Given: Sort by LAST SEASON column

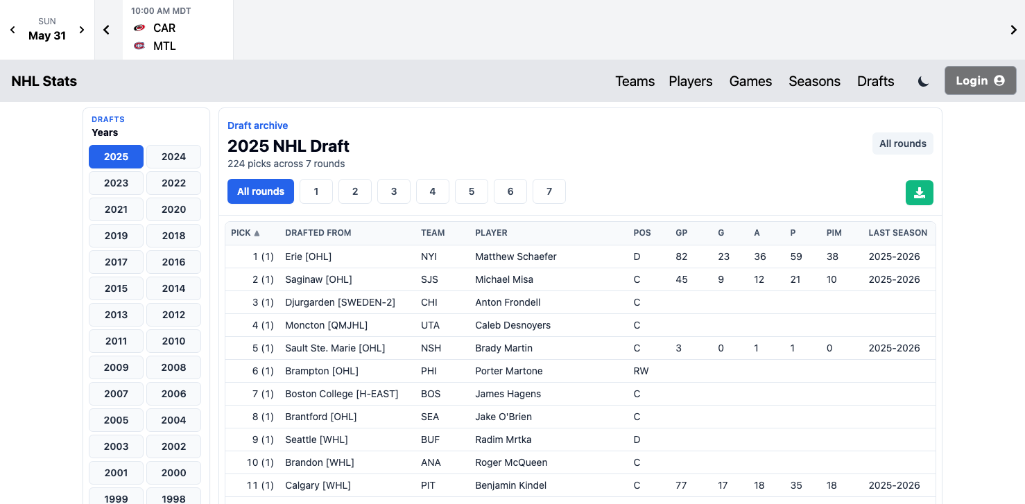Looking at the screenshot, I should click(897, 233).
